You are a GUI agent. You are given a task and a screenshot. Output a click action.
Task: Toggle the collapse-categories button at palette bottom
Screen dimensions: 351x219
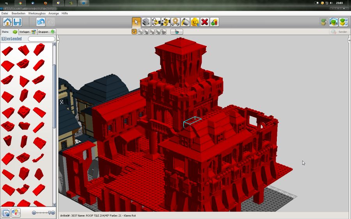[x=6, y=213]
